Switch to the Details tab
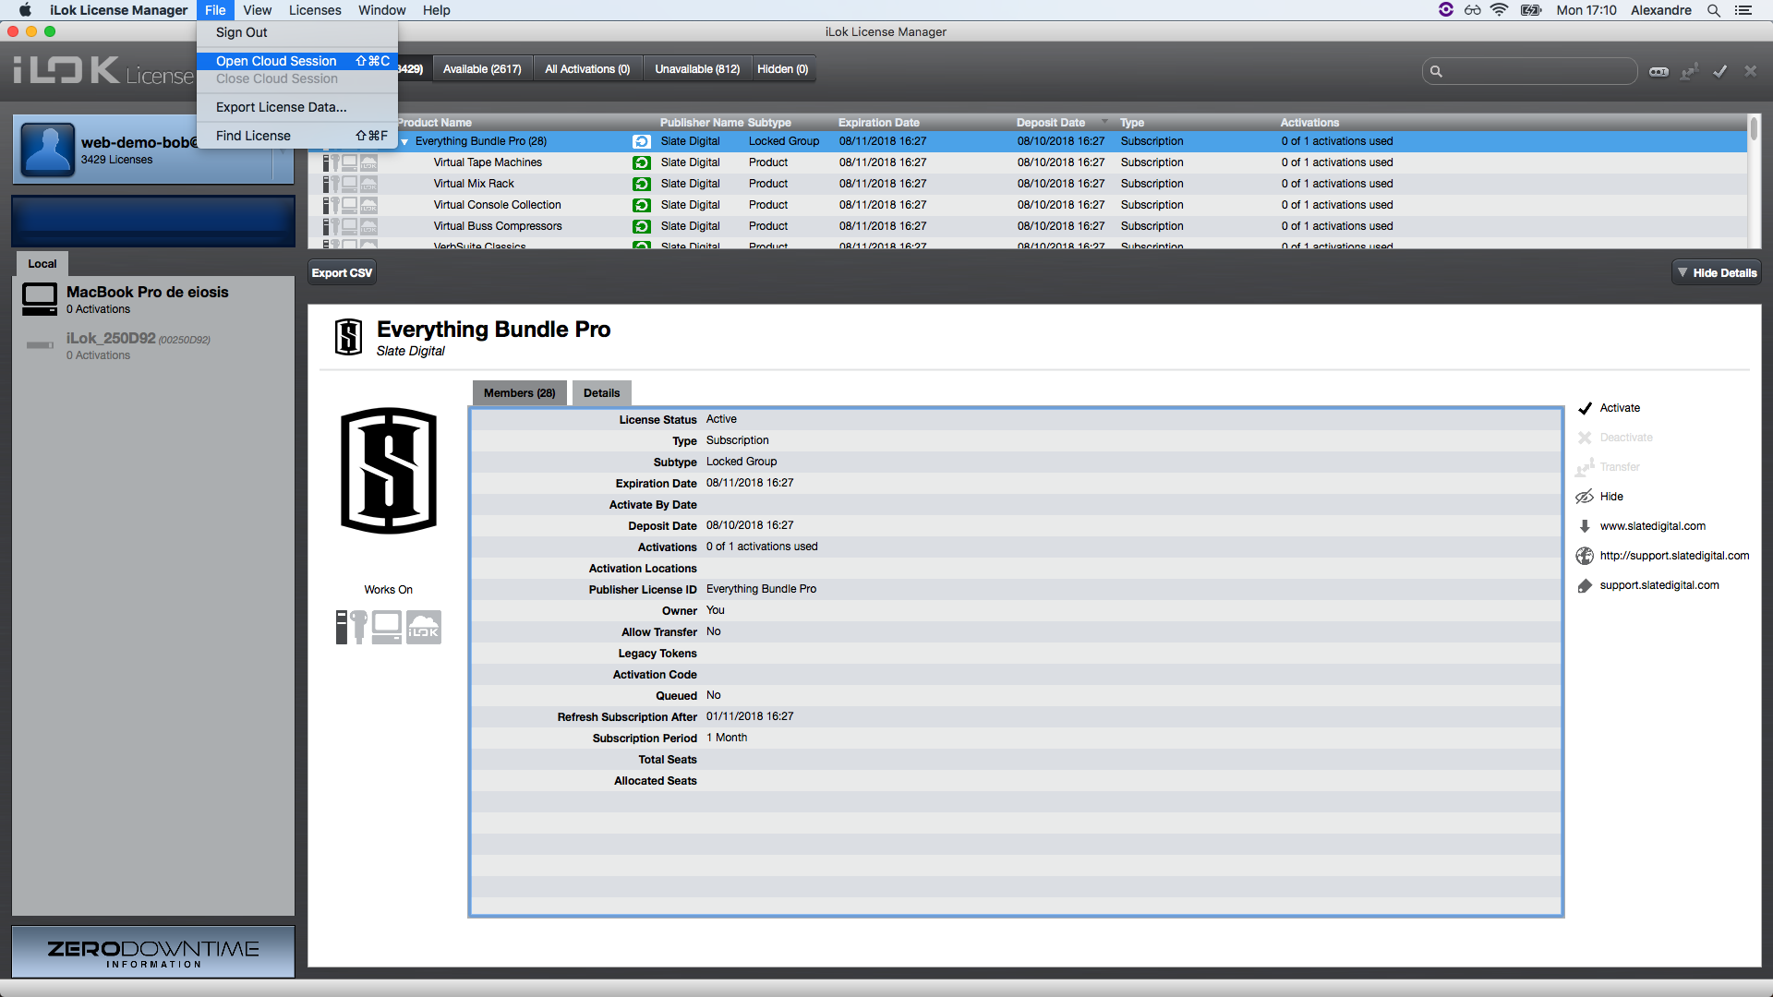The width and height of the screenshot is (1773, 997). tap(601, 393)
